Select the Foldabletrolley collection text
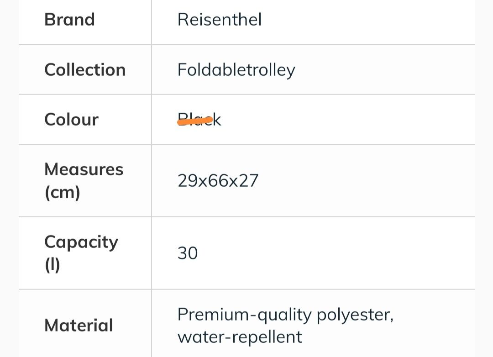 click(236, 70)
